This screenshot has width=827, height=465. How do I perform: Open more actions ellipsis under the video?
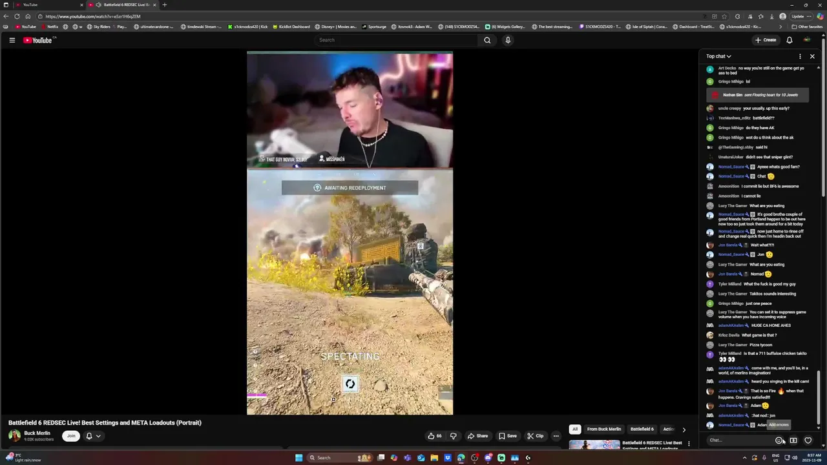click(556, 436)
